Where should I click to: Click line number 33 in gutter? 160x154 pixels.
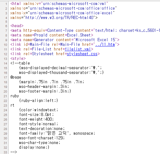tap(6, 152)
